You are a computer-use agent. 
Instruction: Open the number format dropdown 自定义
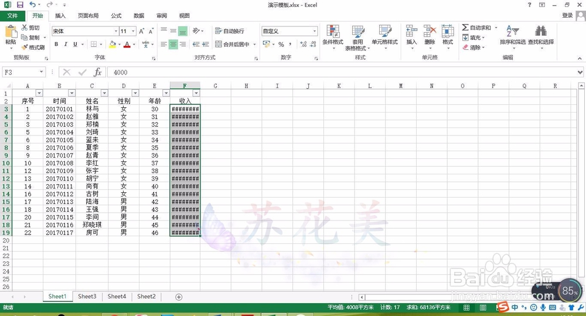coord(314,31)
